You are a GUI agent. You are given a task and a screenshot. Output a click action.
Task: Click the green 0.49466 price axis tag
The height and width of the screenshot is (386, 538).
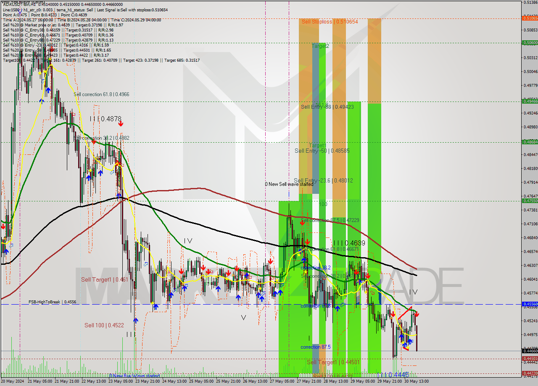(x=530, y=101)
